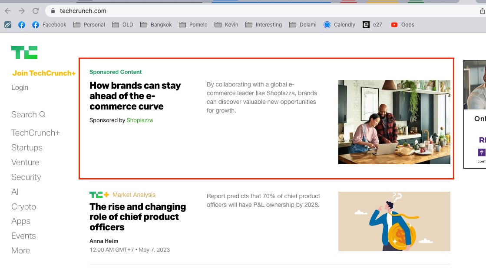Viewport: 486px width, 269px height.
Task: Click the lock icon in address bar
Action: [53, 11]
